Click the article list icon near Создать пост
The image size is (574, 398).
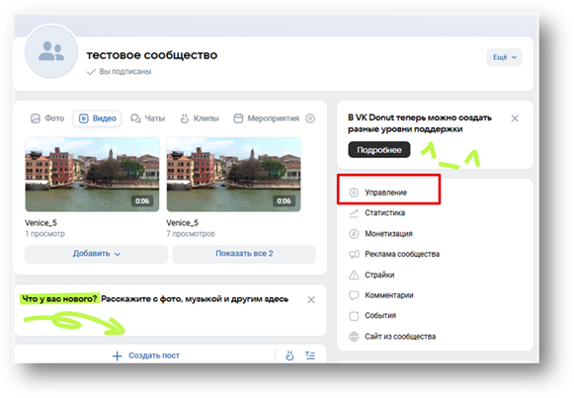pyautogui.click(x=310, y=356)
